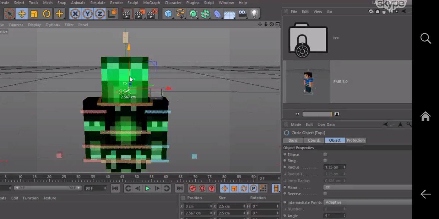Open the Plane dropdown showing XY
This screenshot has height=219, width=439.
coord(368,187)
